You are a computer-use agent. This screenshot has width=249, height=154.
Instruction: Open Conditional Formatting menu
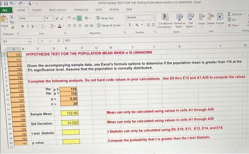point(165,21)
